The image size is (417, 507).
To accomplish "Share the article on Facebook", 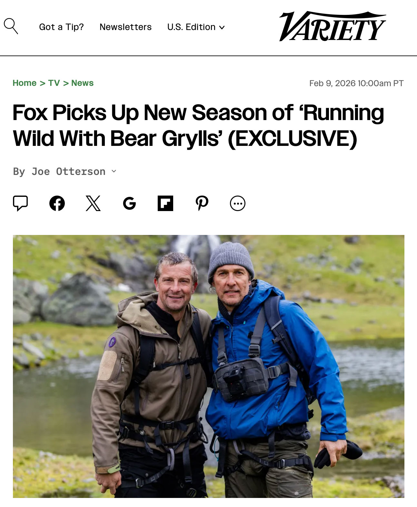I will (x=57, y=203).
